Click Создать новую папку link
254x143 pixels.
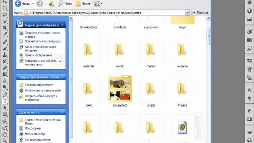coord(39,85)
